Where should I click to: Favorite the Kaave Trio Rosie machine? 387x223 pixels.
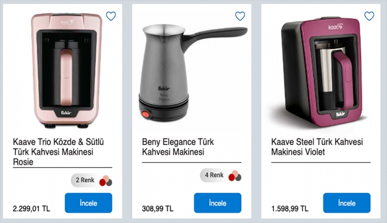111,16
